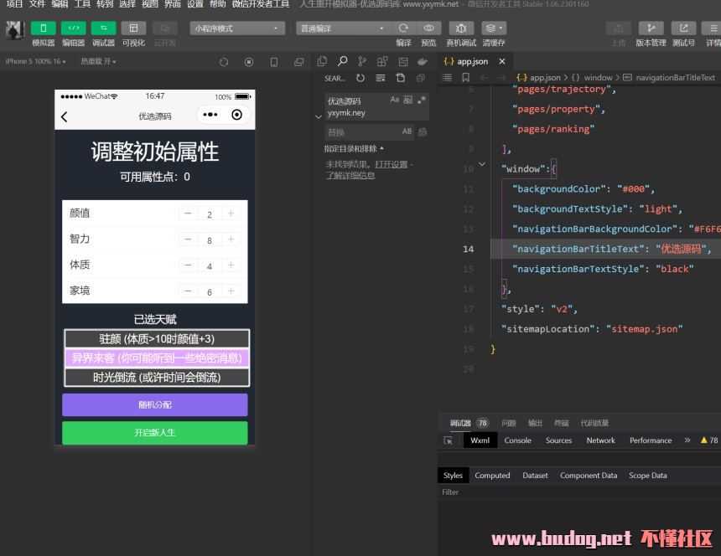This screenshot has width=721, height=556.
Task: Click the bookmark icon in editor breadcrumb bar
Action: pos(465,78)
